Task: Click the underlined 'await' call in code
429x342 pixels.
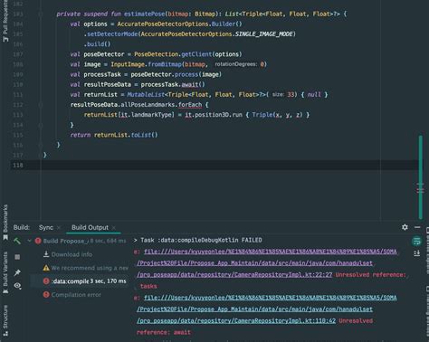Action: click(190, 84)
